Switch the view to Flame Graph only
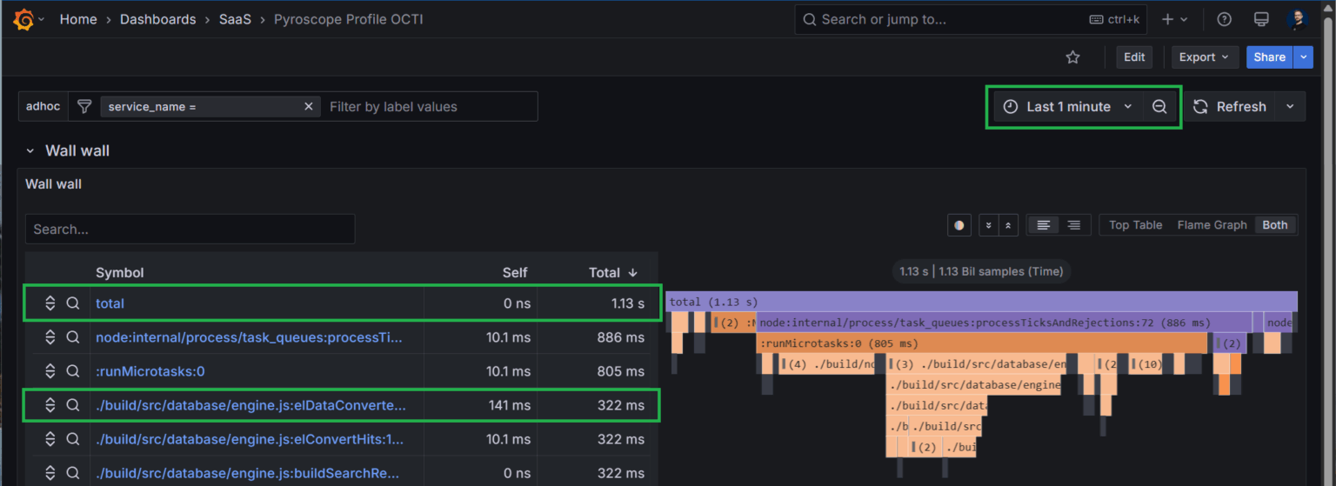The height and width of the screenshot is (486, 1336). [x=1212, y=225]
